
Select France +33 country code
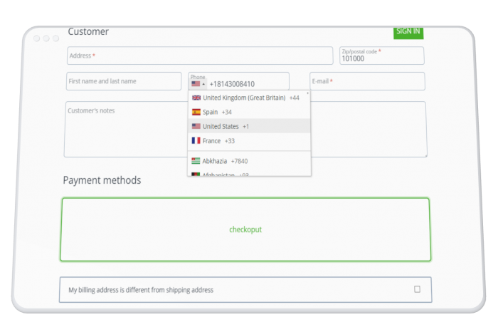tap(249, 140)
